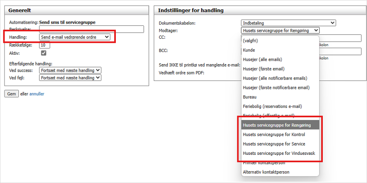Screen dimensions: 367x183
Task: Open the Ved fejl dropdown
Action: pos(70,78)
